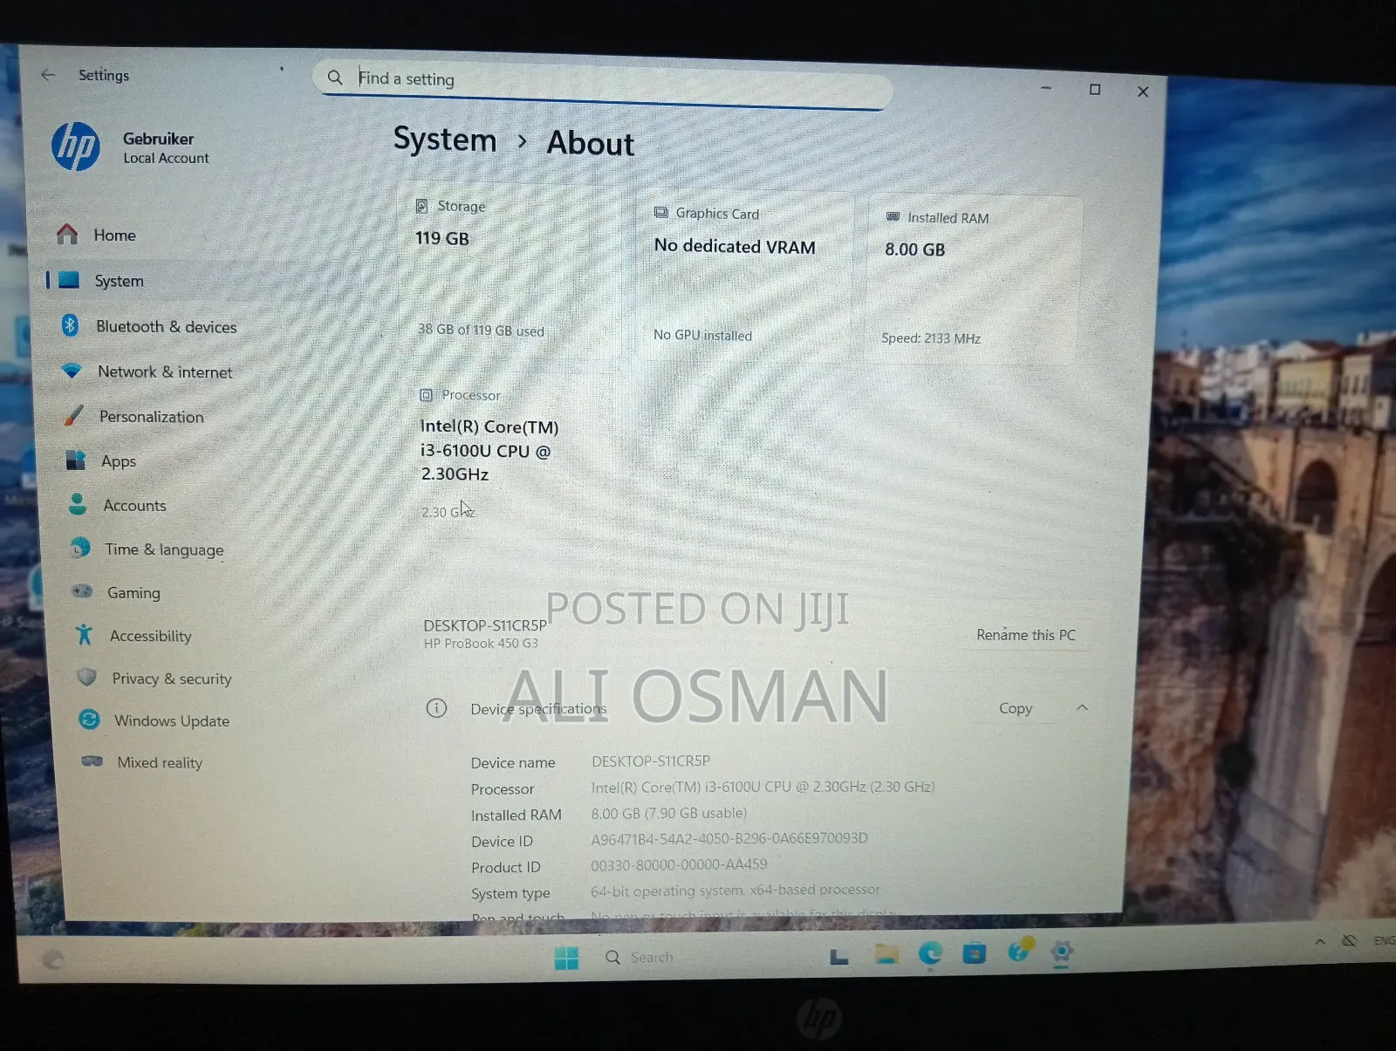Viewport: 1396px width, 1051px height.
Task: Click the No GPU installed text
Action: [x=702, y=335]
